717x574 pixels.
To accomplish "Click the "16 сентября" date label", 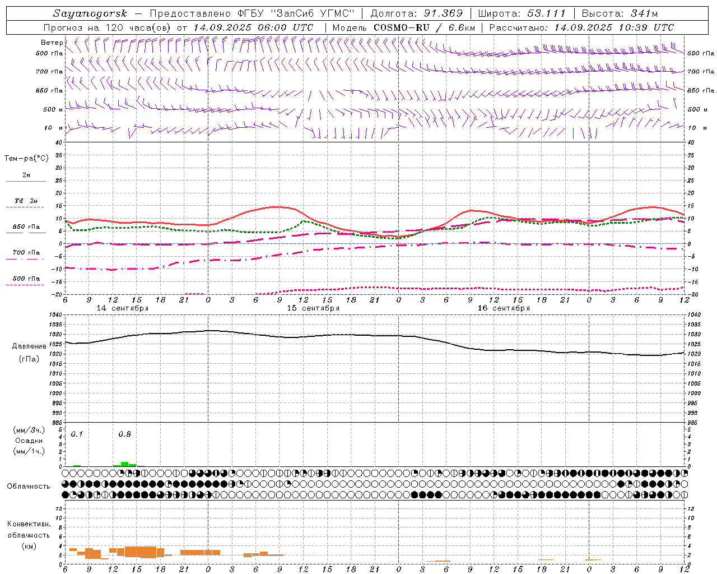I will click(x=504, y=308).
